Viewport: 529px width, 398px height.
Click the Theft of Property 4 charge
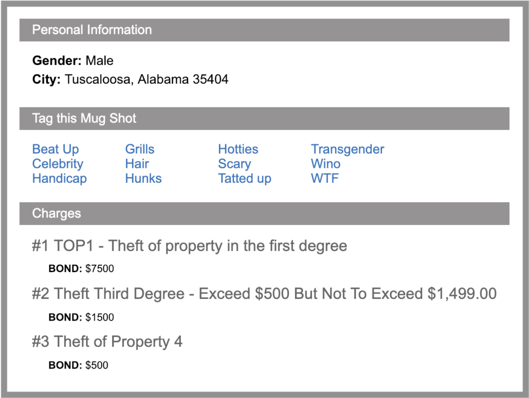[107, 342]
